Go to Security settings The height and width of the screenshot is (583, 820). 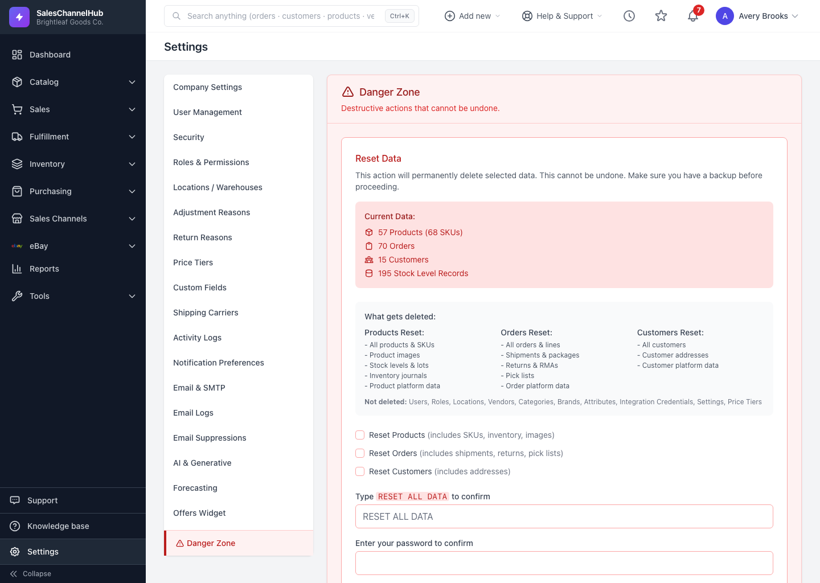(239, 137)
